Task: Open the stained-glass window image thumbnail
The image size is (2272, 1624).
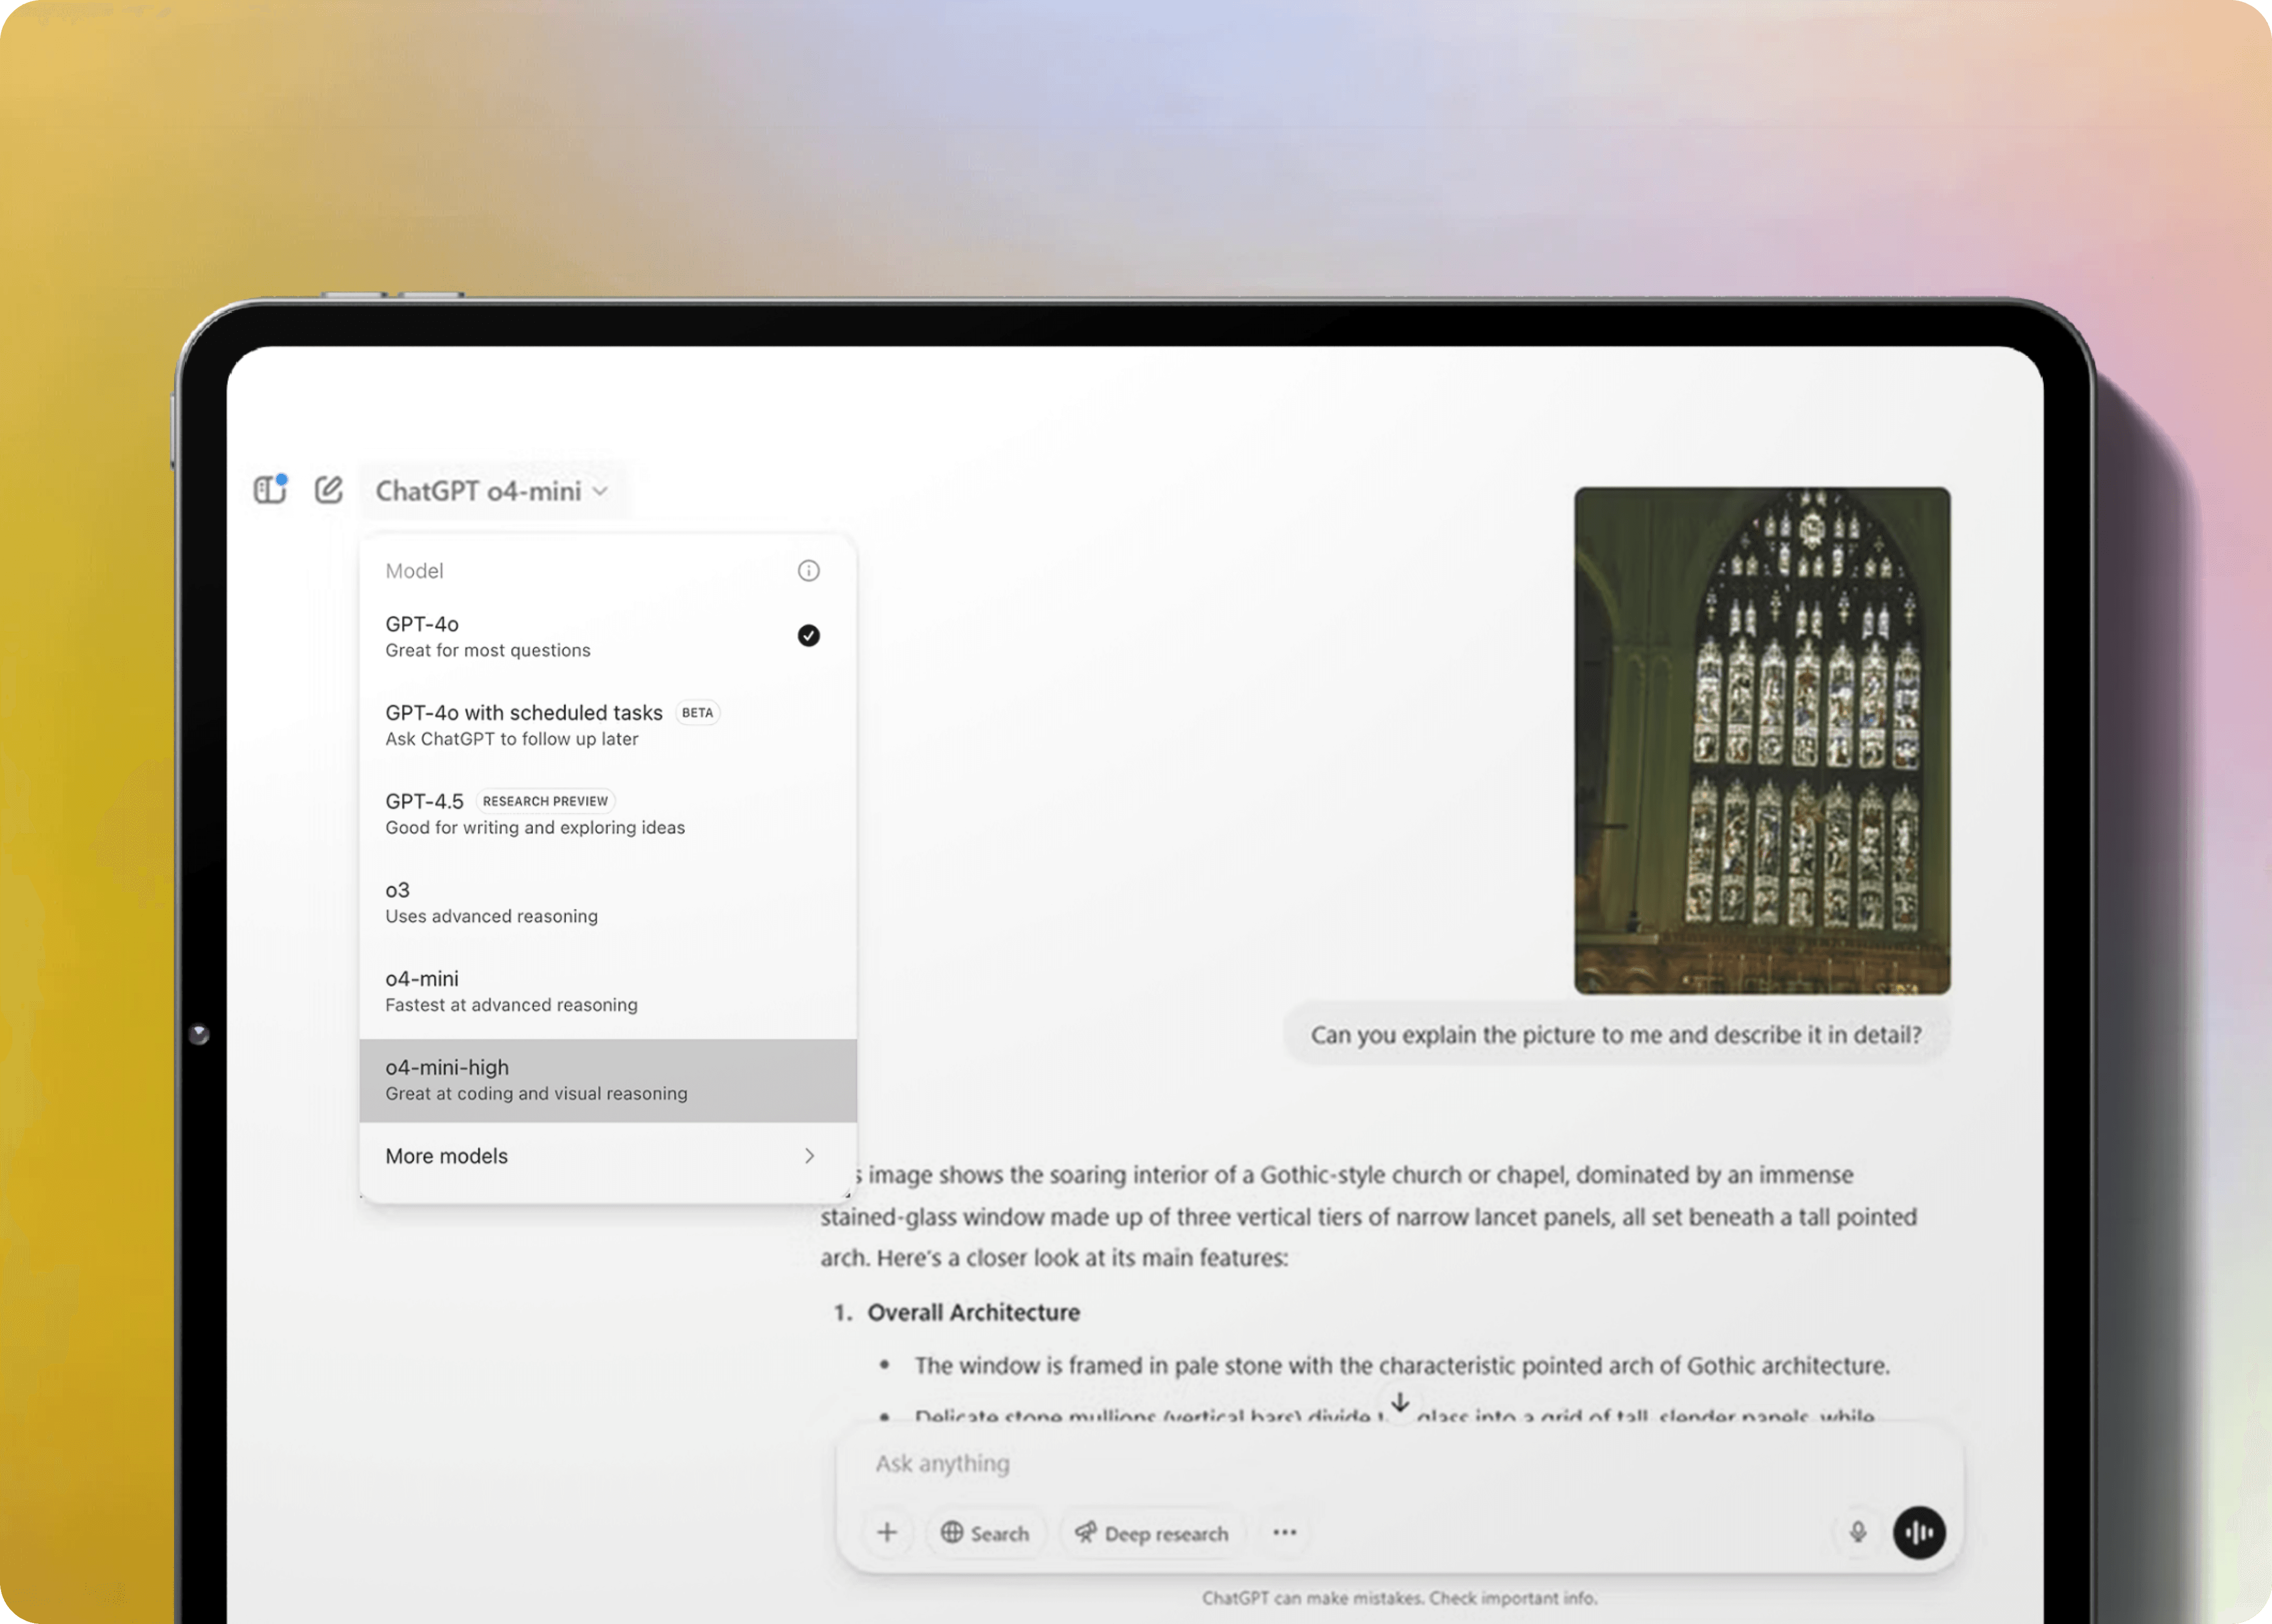Action: pyautogui.click(x=1762, y=741)
